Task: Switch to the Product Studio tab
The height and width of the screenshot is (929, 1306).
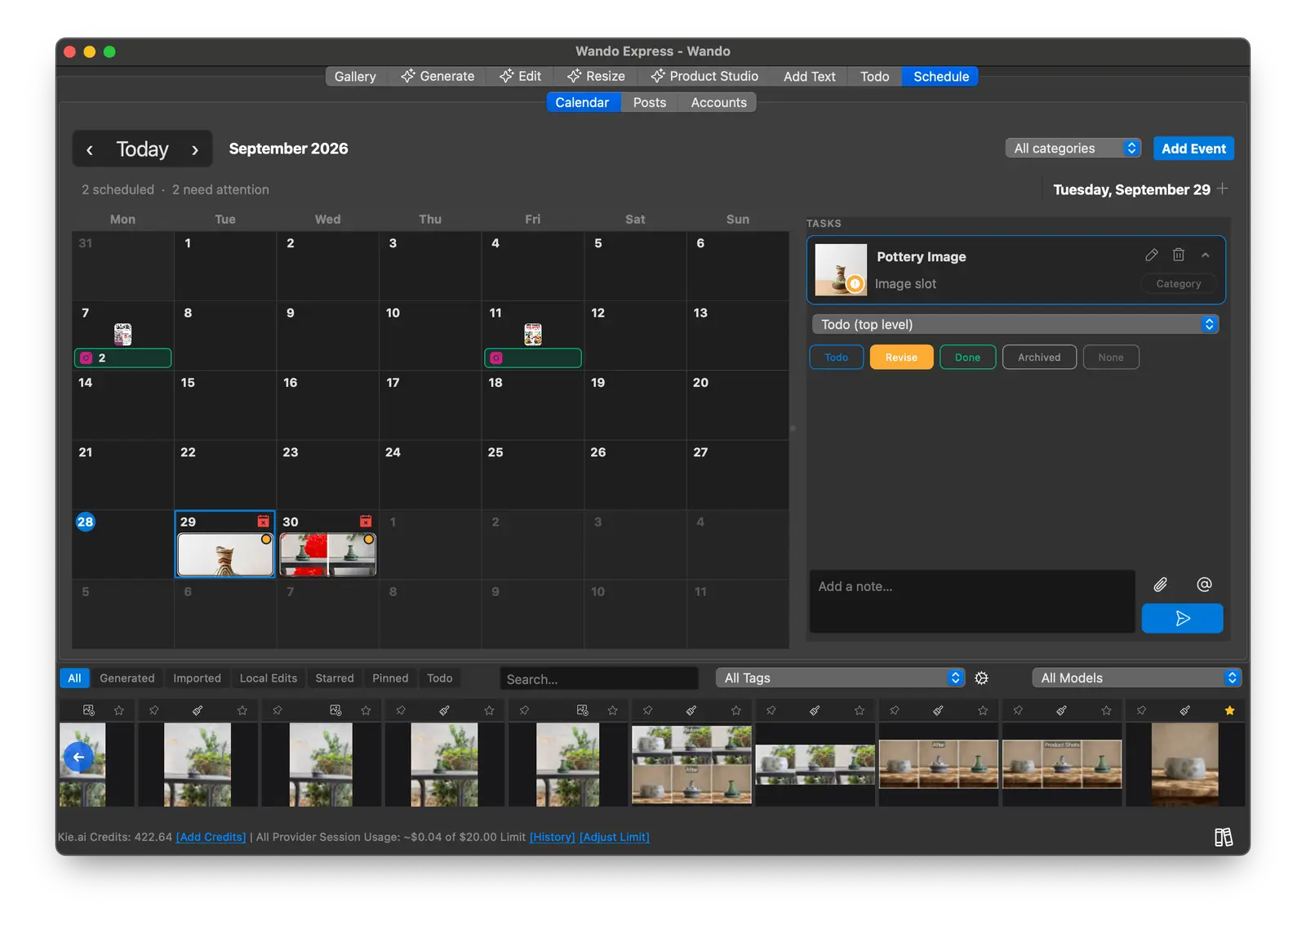Action: pos(704,76)
